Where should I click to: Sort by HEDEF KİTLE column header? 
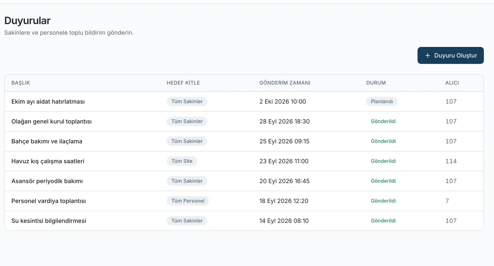tap(183, 83)
